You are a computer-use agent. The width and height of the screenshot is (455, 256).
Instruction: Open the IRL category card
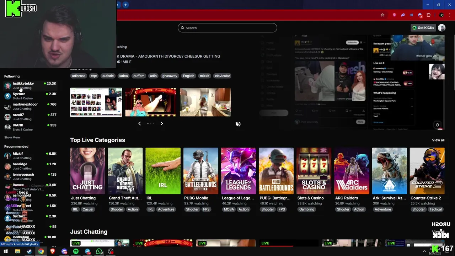pos(163,171)
